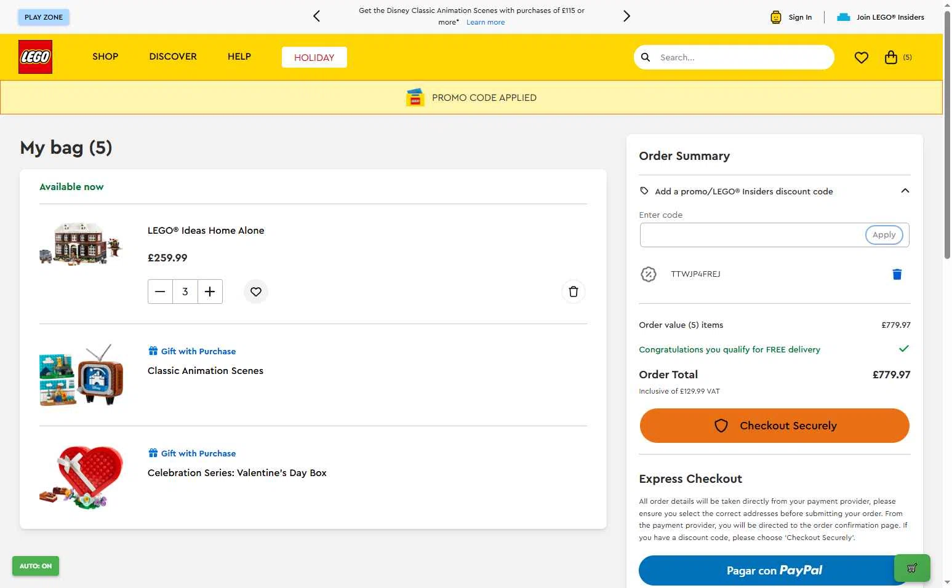Image resolution: width=952 pixels, height=588 pixels.
Task: Click the promo tag icon
Action: click(644, 191)
